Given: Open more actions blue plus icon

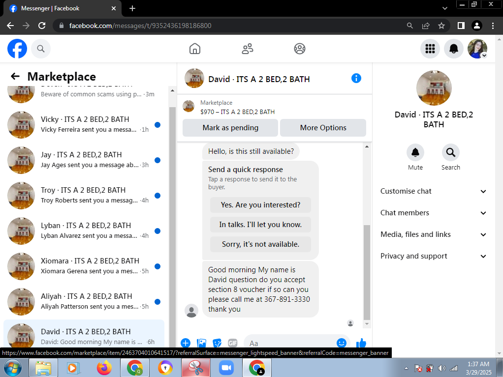Looking at the screenshot, I should (186, 343).
